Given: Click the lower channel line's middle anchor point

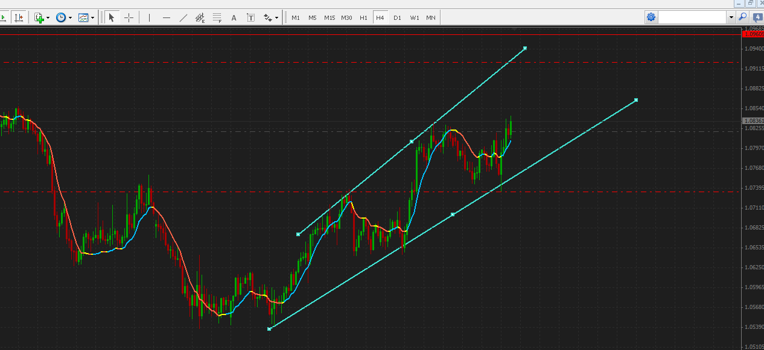Looking at the screenshot, I should coord(453,214).
